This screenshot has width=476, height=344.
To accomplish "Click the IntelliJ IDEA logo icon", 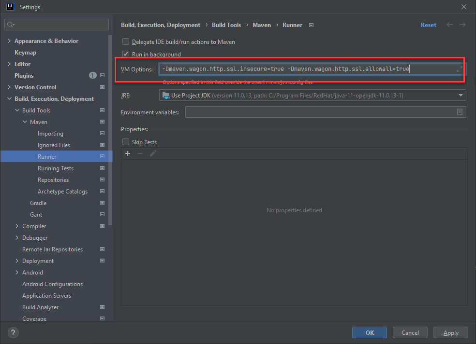I will 10,7.
